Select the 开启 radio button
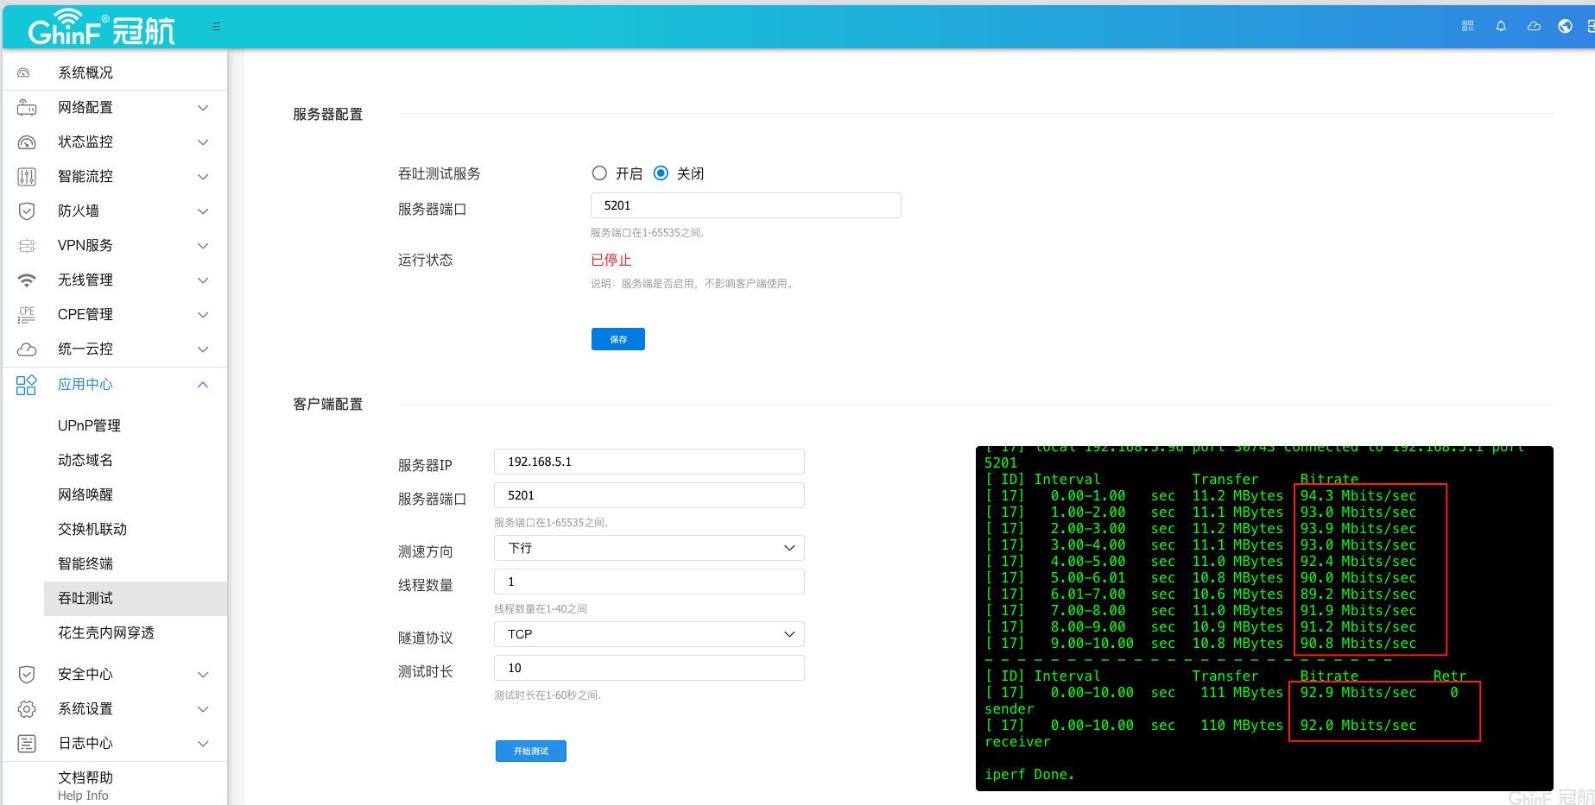 [599, 173]
